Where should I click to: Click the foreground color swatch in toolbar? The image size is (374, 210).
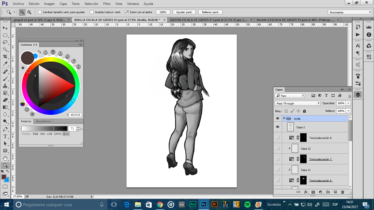click(x=4, y=177)
